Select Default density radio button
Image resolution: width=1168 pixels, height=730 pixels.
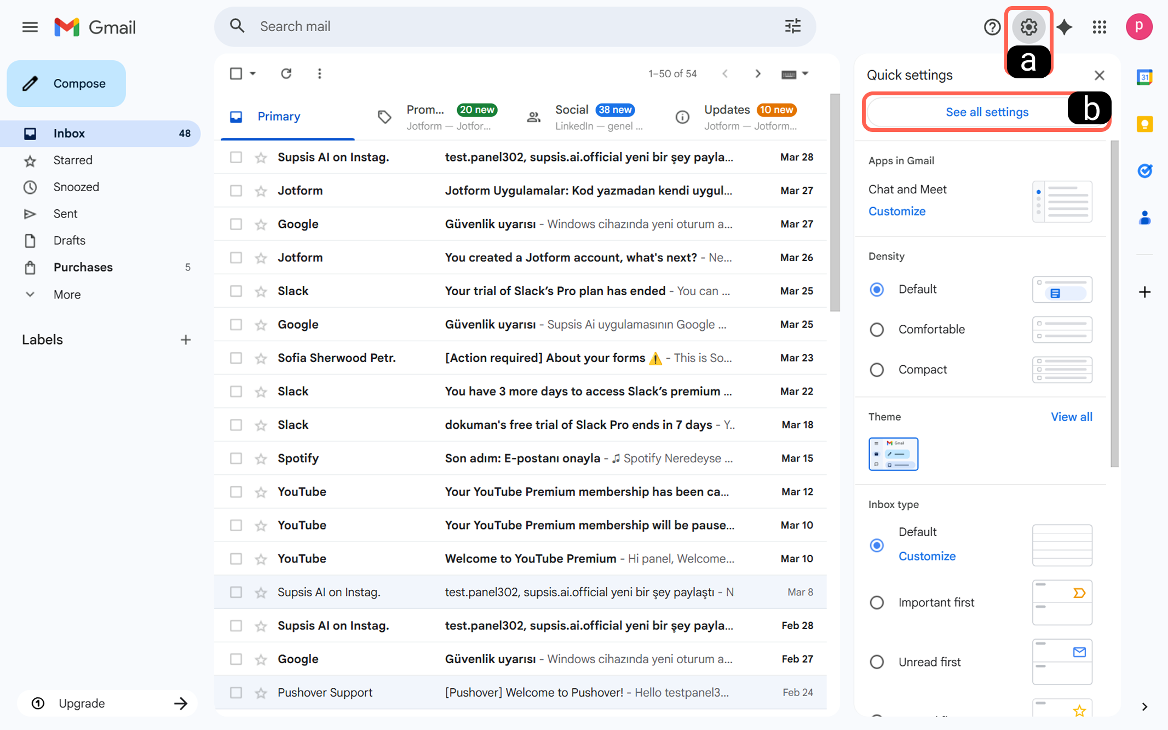pyautogui.click(x=877, y=289)
